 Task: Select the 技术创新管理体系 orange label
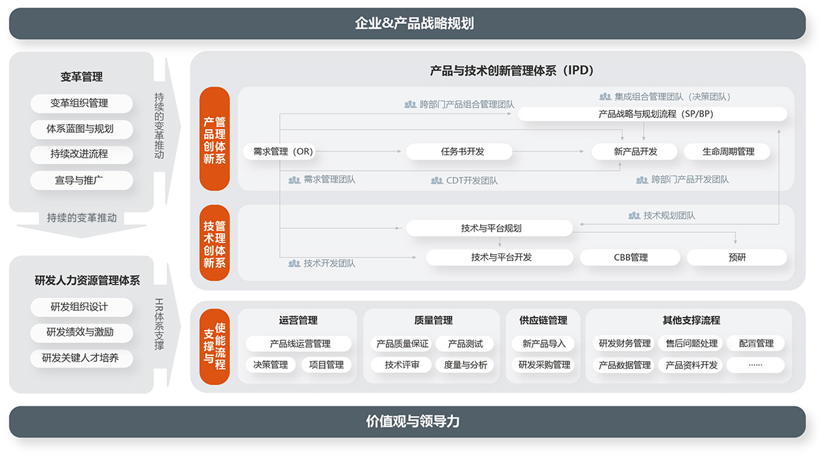(x=214, y=243)
